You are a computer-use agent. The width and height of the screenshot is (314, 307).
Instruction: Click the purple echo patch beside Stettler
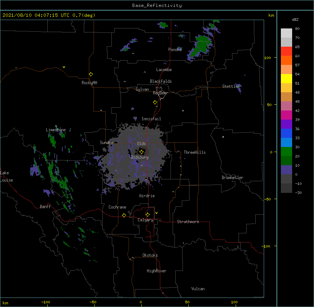(239, 88)
